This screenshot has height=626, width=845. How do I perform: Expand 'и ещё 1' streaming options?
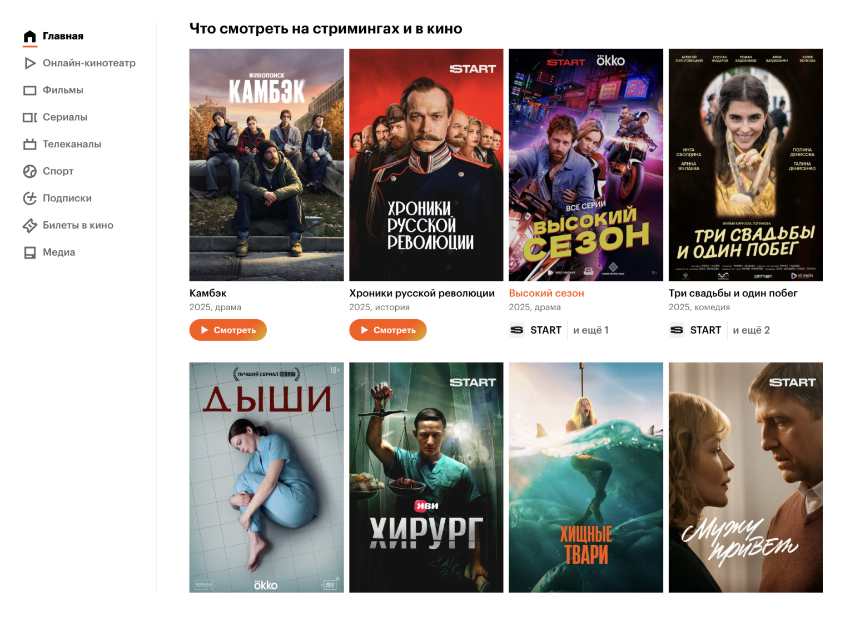click(x=591, y=330)
